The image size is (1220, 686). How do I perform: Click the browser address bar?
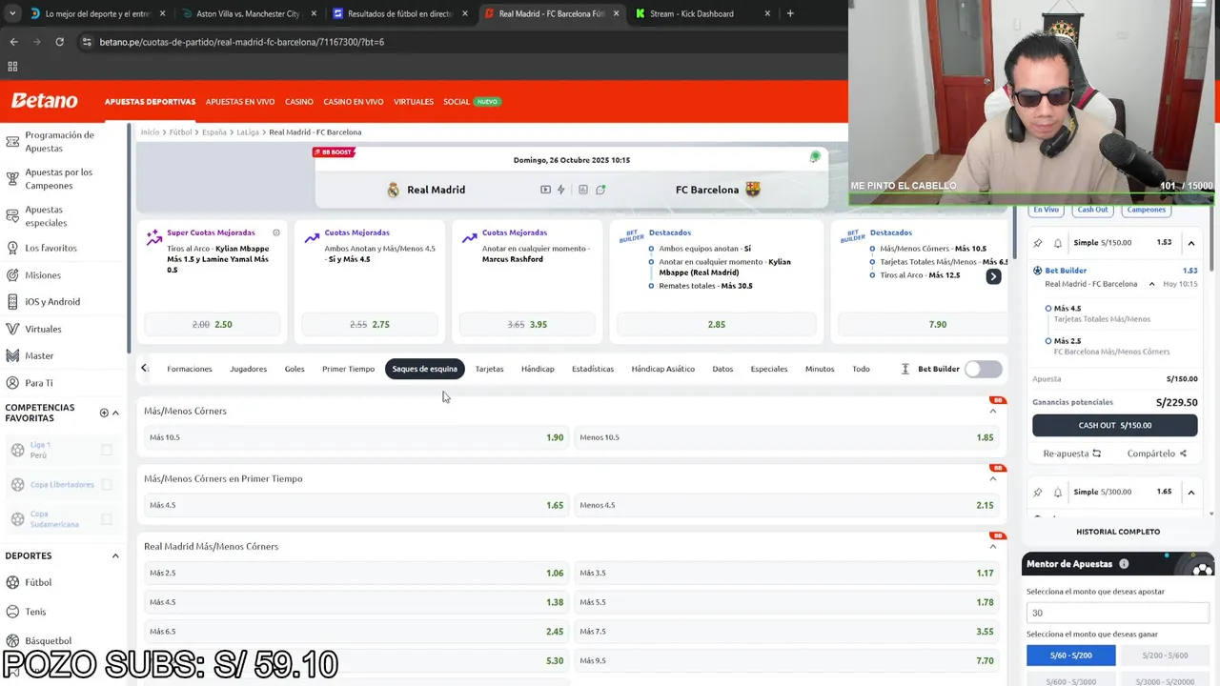point(457,42)
